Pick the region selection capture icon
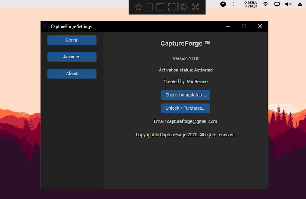Image resolution: width=306 pixels, height=199 pixels. (x=172, y=7)
